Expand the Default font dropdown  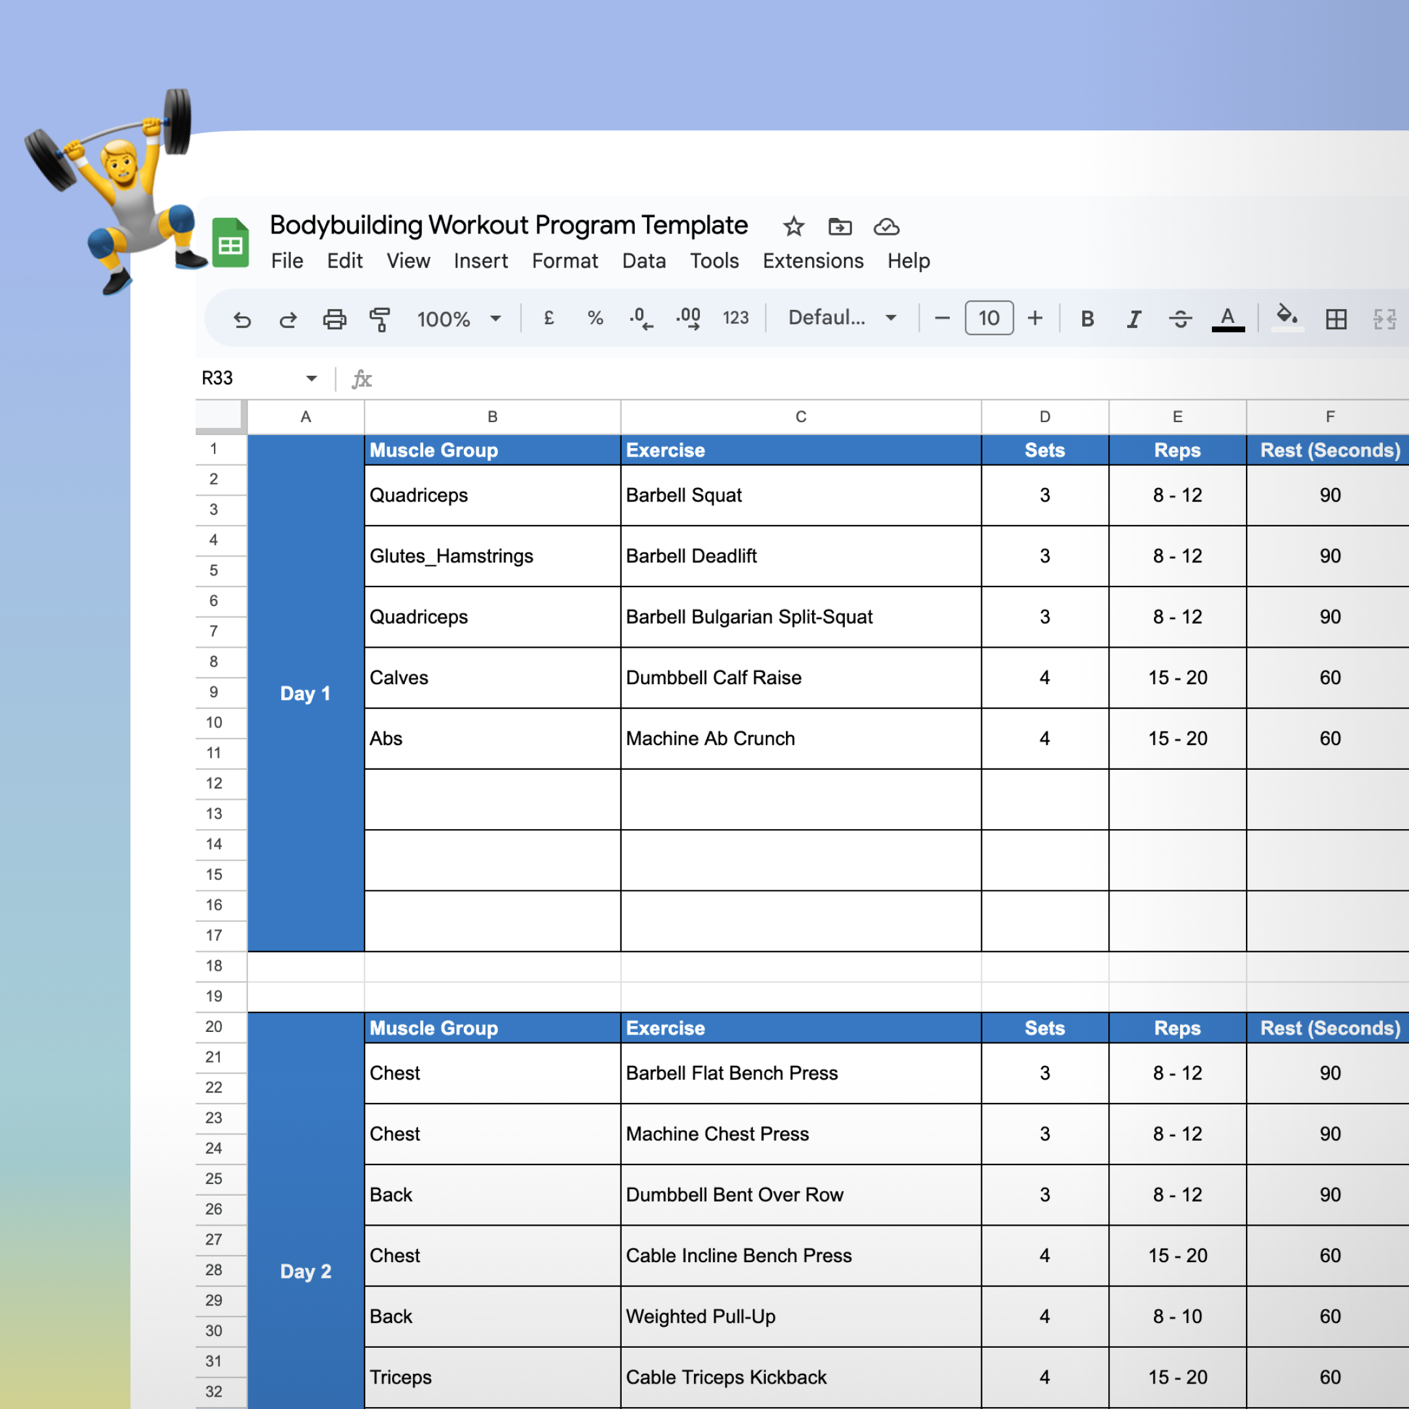[x=841, y=318]
